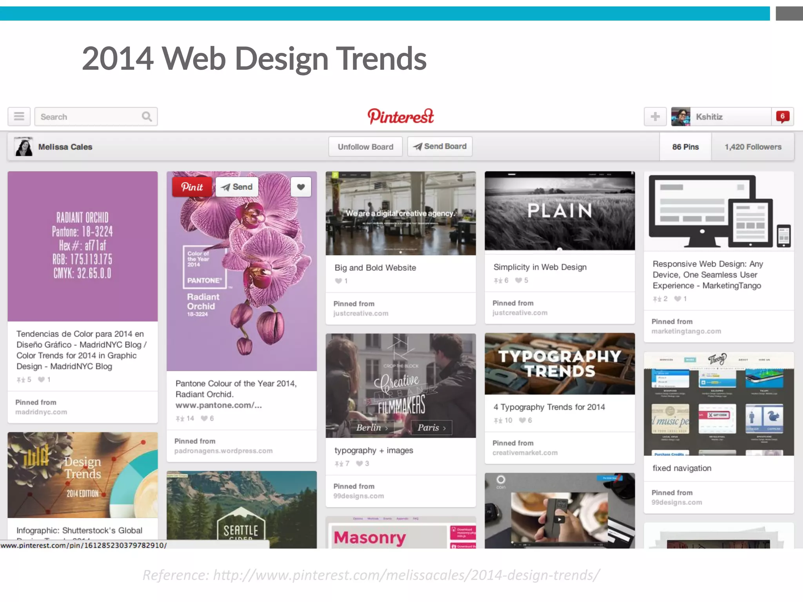Click repin count 14 on Pantone Colour pin
The image size is (803, 602).
click(x=185, y=419)
